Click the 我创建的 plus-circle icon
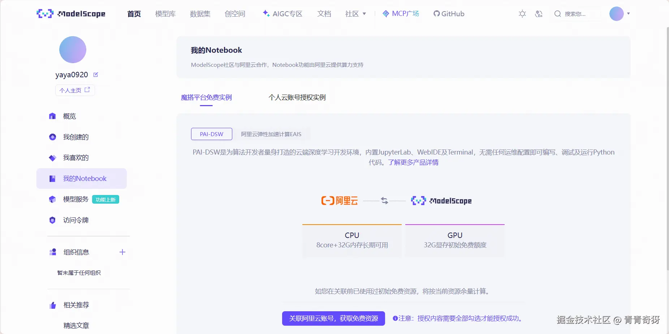Image resolution: width=669 pixels, height=334 pixels. (x=52, y=137)
